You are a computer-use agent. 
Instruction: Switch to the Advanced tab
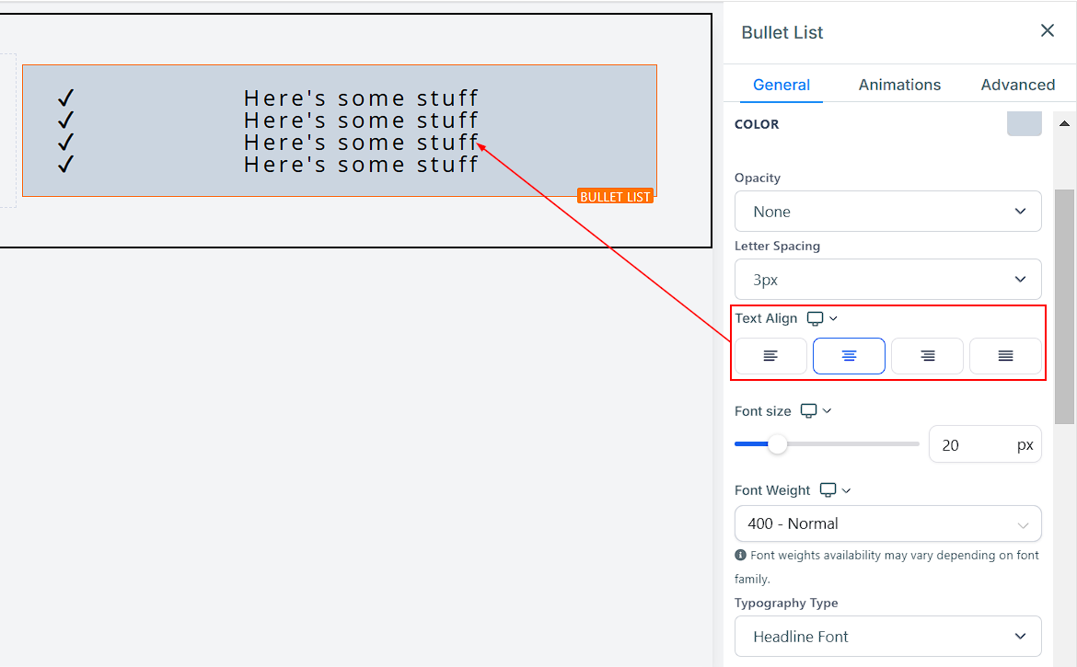(1017, 85)
